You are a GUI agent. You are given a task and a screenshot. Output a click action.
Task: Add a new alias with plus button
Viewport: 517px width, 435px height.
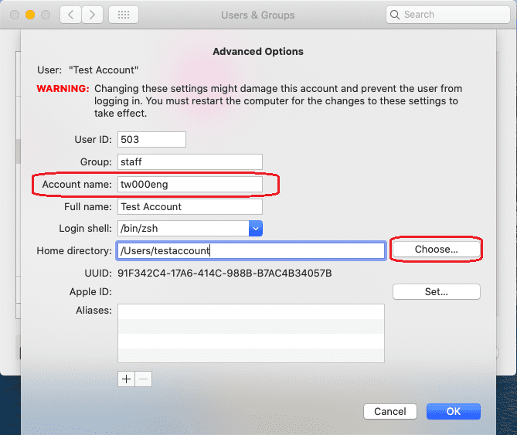point(126,379)
